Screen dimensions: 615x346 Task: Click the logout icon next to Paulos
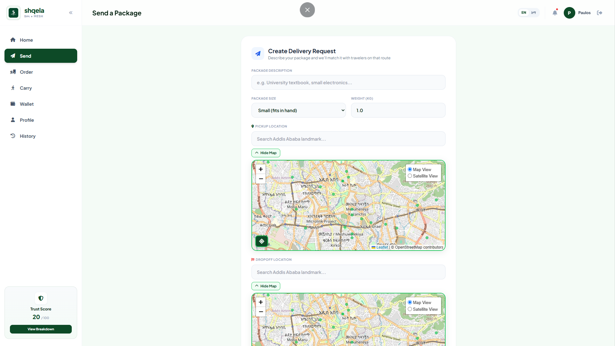pos(600,13)
